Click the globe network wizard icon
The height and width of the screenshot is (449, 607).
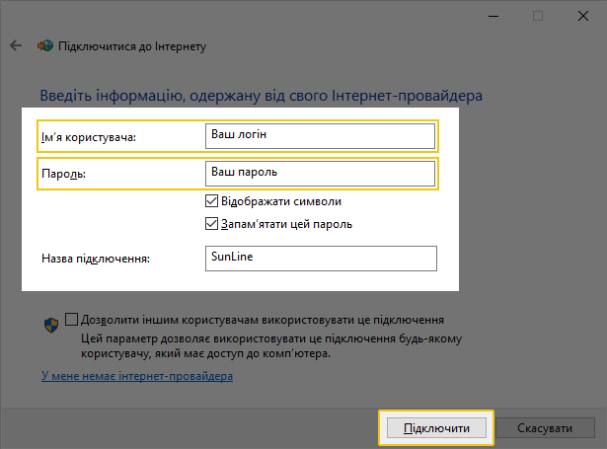coord(45,45)
